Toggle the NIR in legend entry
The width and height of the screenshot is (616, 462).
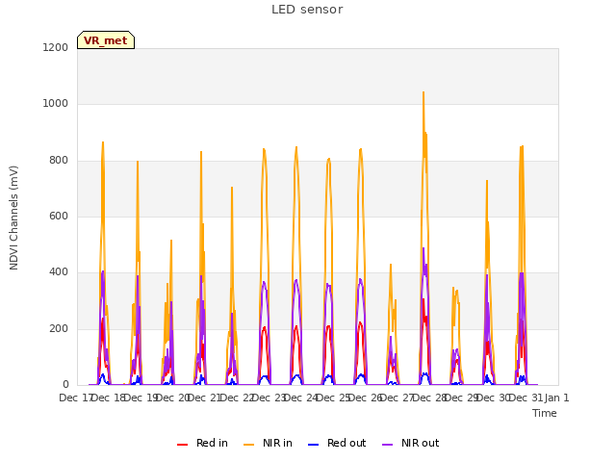268,443
